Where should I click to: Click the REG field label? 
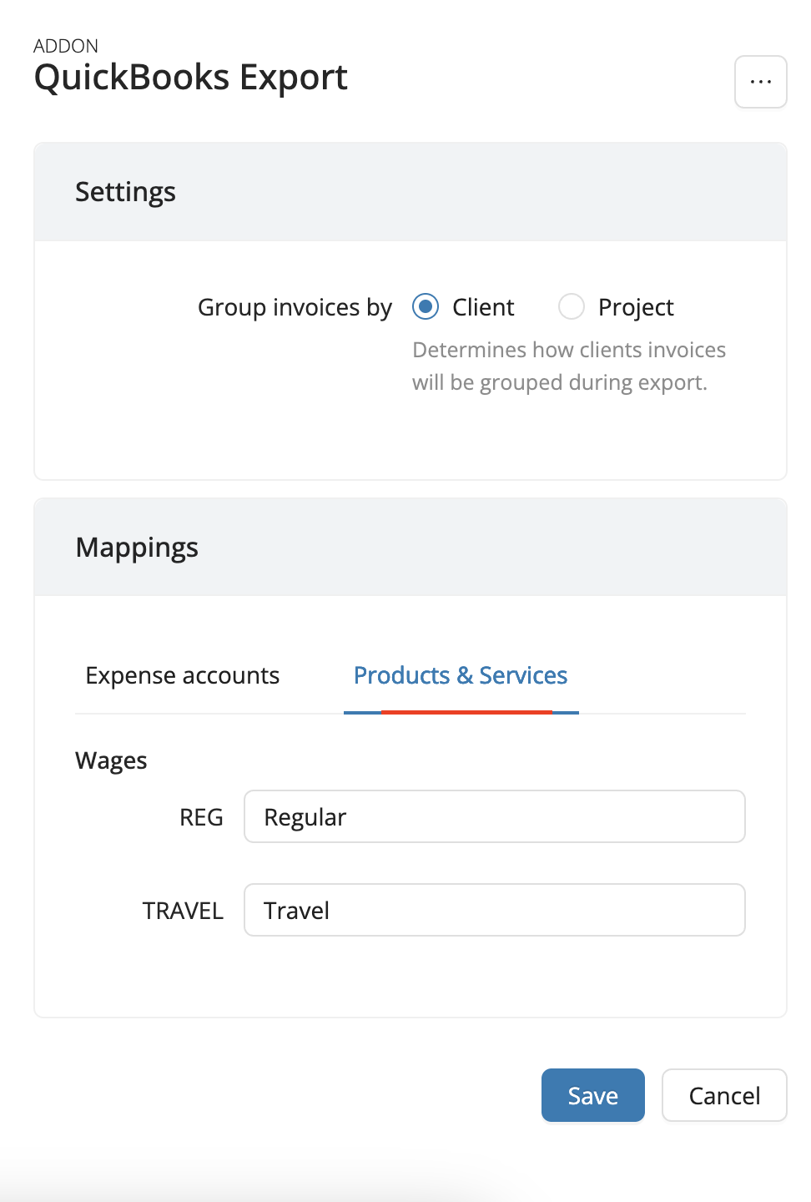[x=201, y=817]
